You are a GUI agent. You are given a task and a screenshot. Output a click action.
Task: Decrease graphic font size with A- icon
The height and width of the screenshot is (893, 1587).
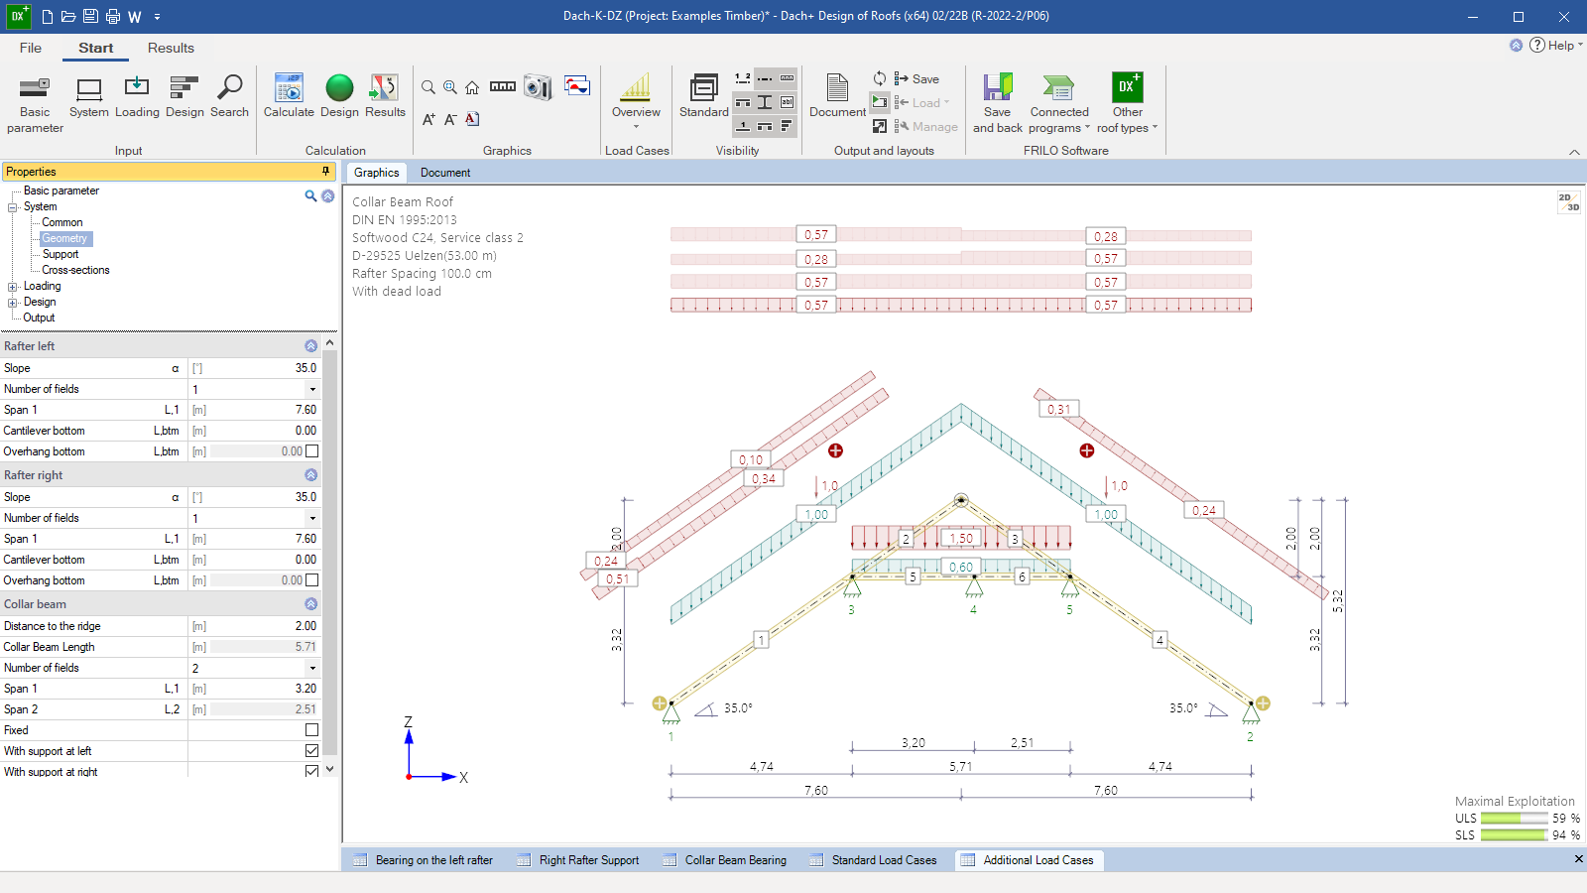click(450, 119)
